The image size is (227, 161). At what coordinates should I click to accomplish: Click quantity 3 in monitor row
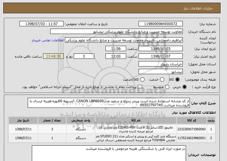[52, 129]
